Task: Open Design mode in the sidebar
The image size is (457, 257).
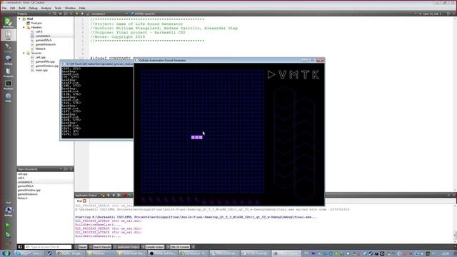Action: pos(8,48)
